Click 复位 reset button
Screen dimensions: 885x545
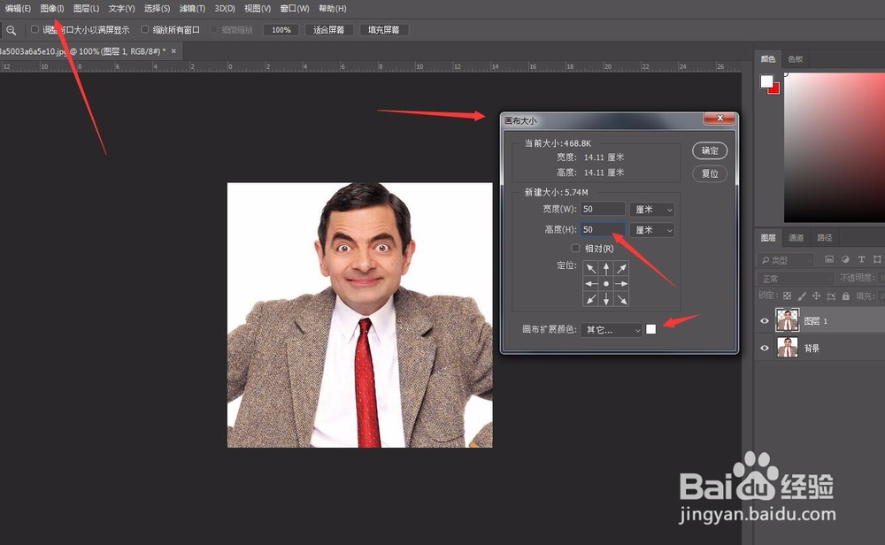pyautogui.click(x=710, y=173)
